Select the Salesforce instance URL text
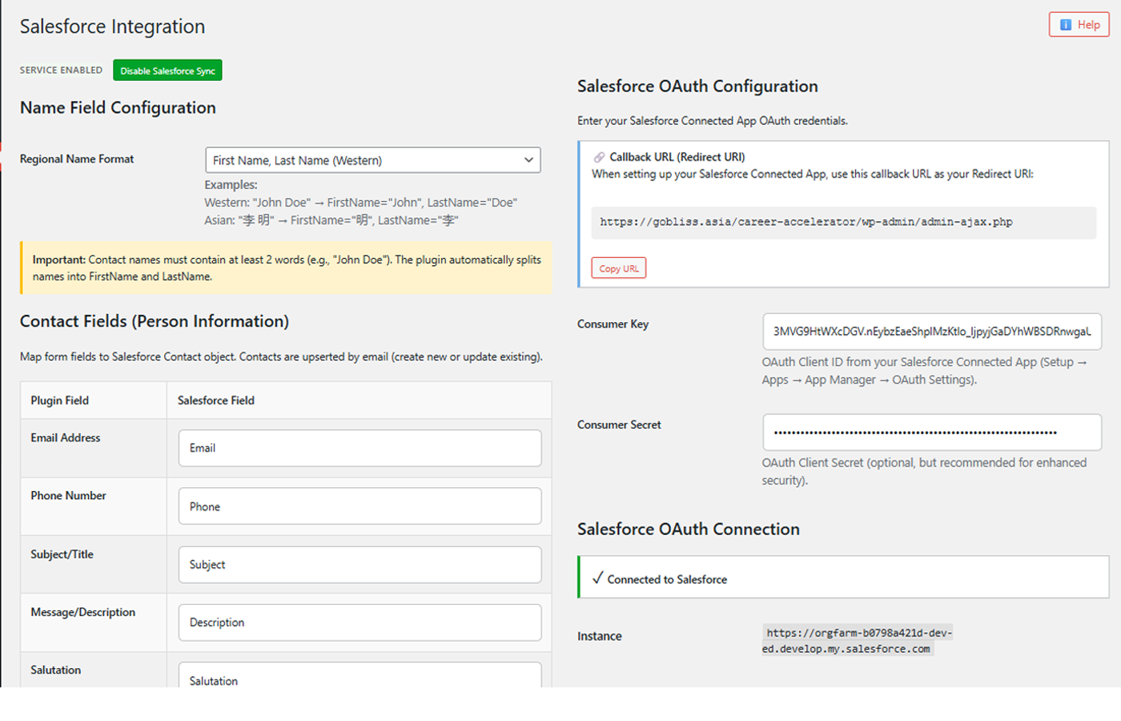This screenshot has height=721, width=1121. click(x=857, y=641)
